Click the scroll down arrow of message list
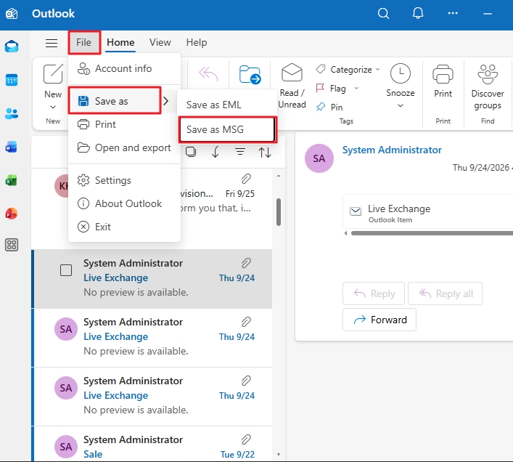The image size is (513, 462). (x=279, y=454)
